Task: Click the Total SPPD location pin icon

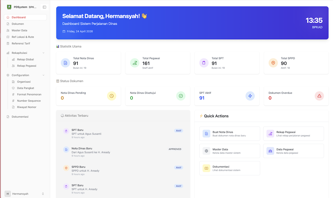Action: coord(273,63)
